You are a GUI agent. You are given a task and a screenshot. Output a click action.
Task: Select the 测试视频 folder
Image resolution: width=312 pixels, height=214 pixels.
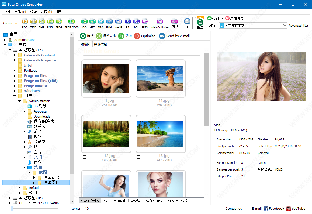[x=51, y=177]
